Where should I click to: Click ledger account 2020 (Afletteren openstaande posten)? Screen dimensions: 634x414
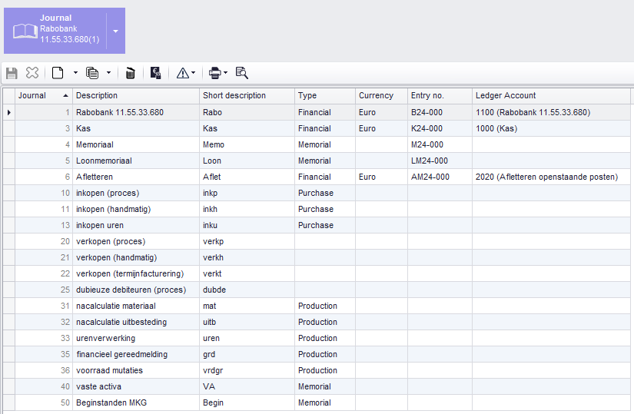[x=551, y=177]
